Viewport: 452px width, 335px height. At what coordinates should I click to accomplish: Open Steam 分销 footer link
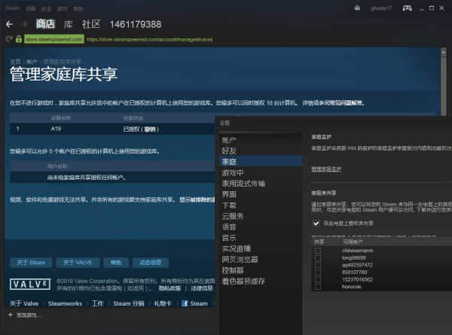click(129, 303)
